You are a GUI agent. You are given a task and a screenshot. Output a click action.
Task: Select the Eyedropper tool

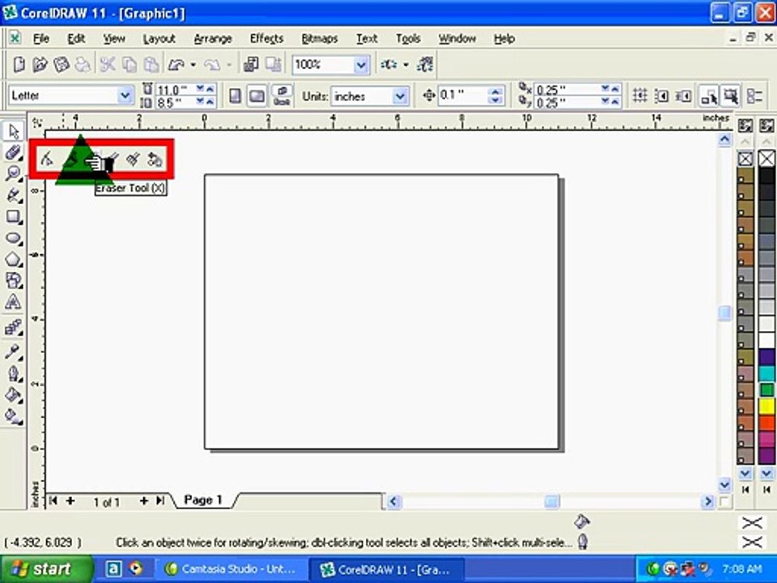tap(14, 352)
